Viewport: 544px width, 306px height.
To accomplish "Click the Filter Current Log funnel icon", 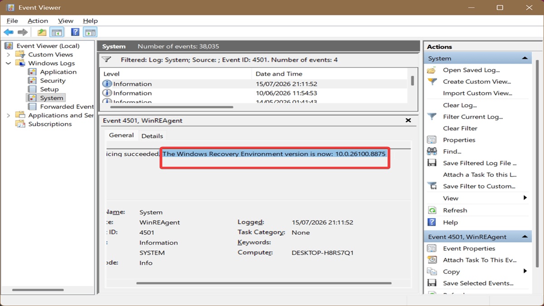I will 432,117.
